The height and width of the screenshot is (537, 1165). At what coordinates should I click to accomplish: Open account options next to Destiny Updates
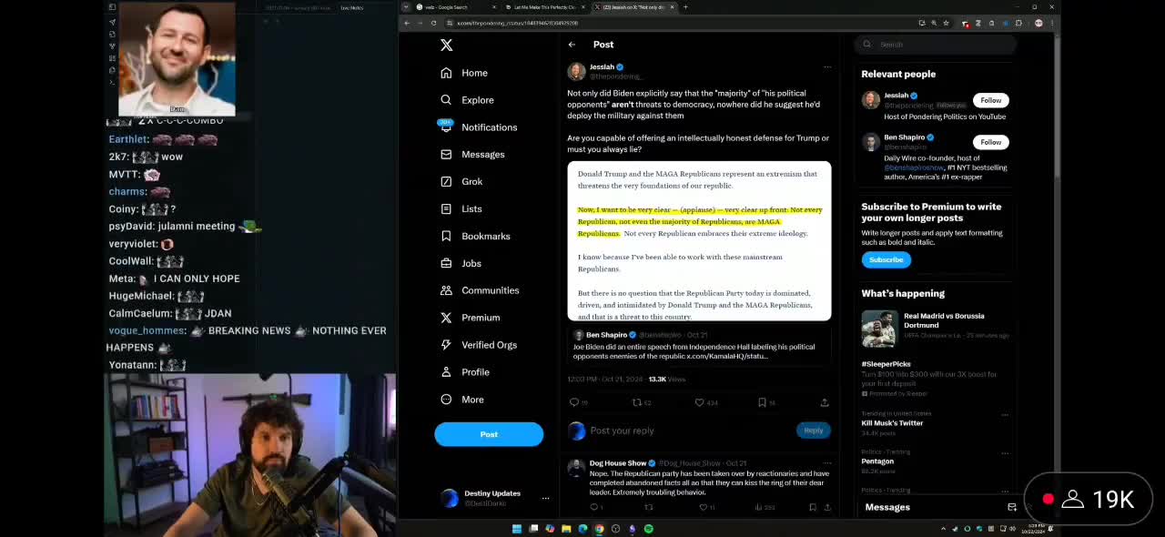click(x=545, y=498)
